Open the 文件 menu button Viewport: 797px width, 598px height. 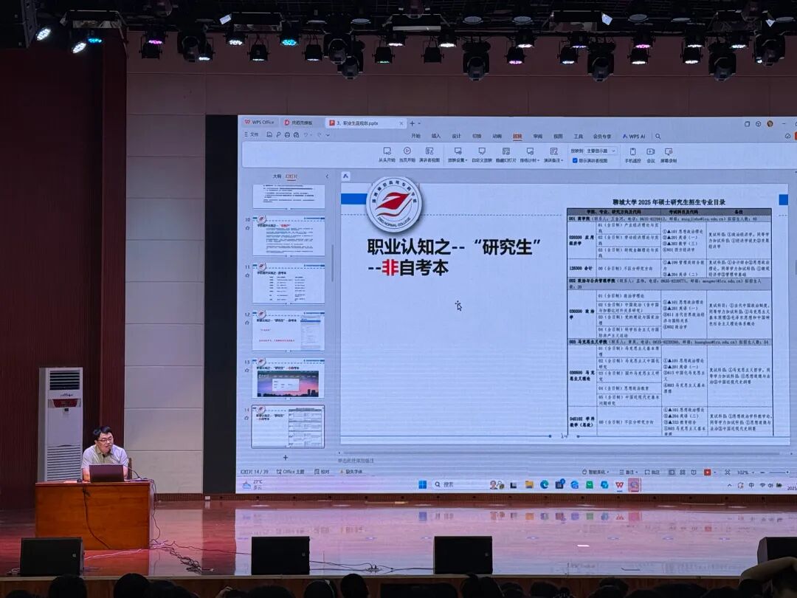pyautogui.click(x=251, y=134)
